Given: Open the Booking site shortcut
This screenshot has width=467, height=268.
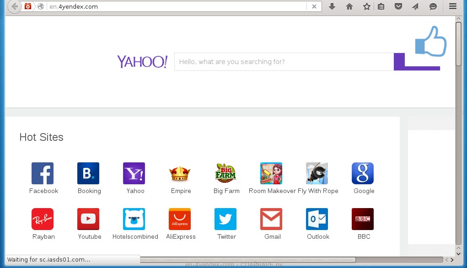Looking at the screenshot, I should [88, 174].
